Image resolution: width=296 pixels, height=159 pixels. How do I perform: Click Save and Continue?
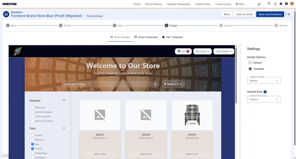[270, 14]
